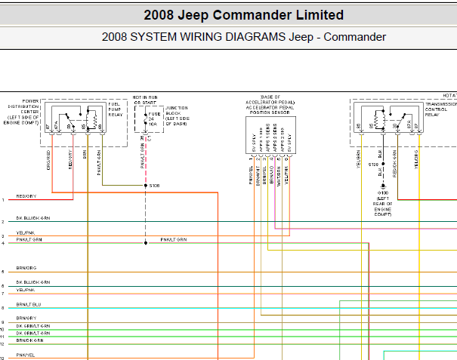This screenshot has height=360, width=457.
Task: Click the "LEFT REAR OF ENGINE COMPT" ground location text
Action: click(383, 206)
